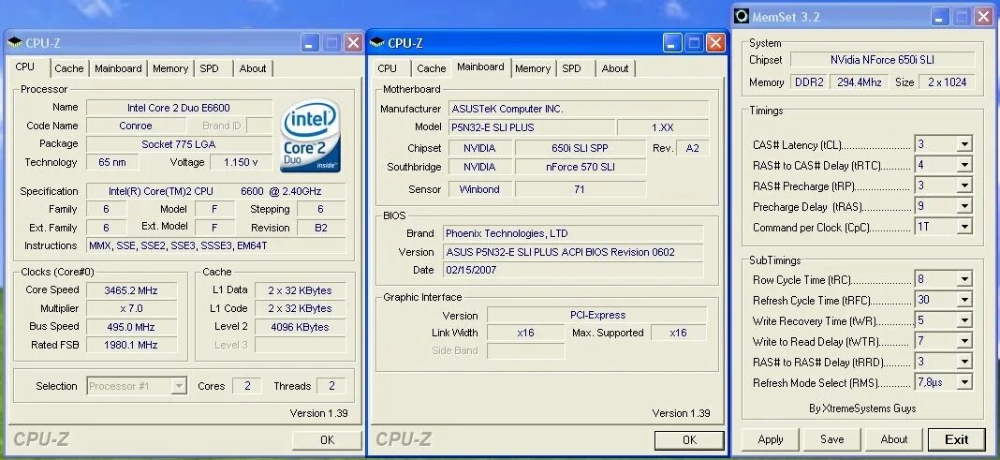The height and width of the screenshot is (460, 1000).
Task: Click the Intel Core 2 Duo E6600 name field
Action: [x=179, y=107]
